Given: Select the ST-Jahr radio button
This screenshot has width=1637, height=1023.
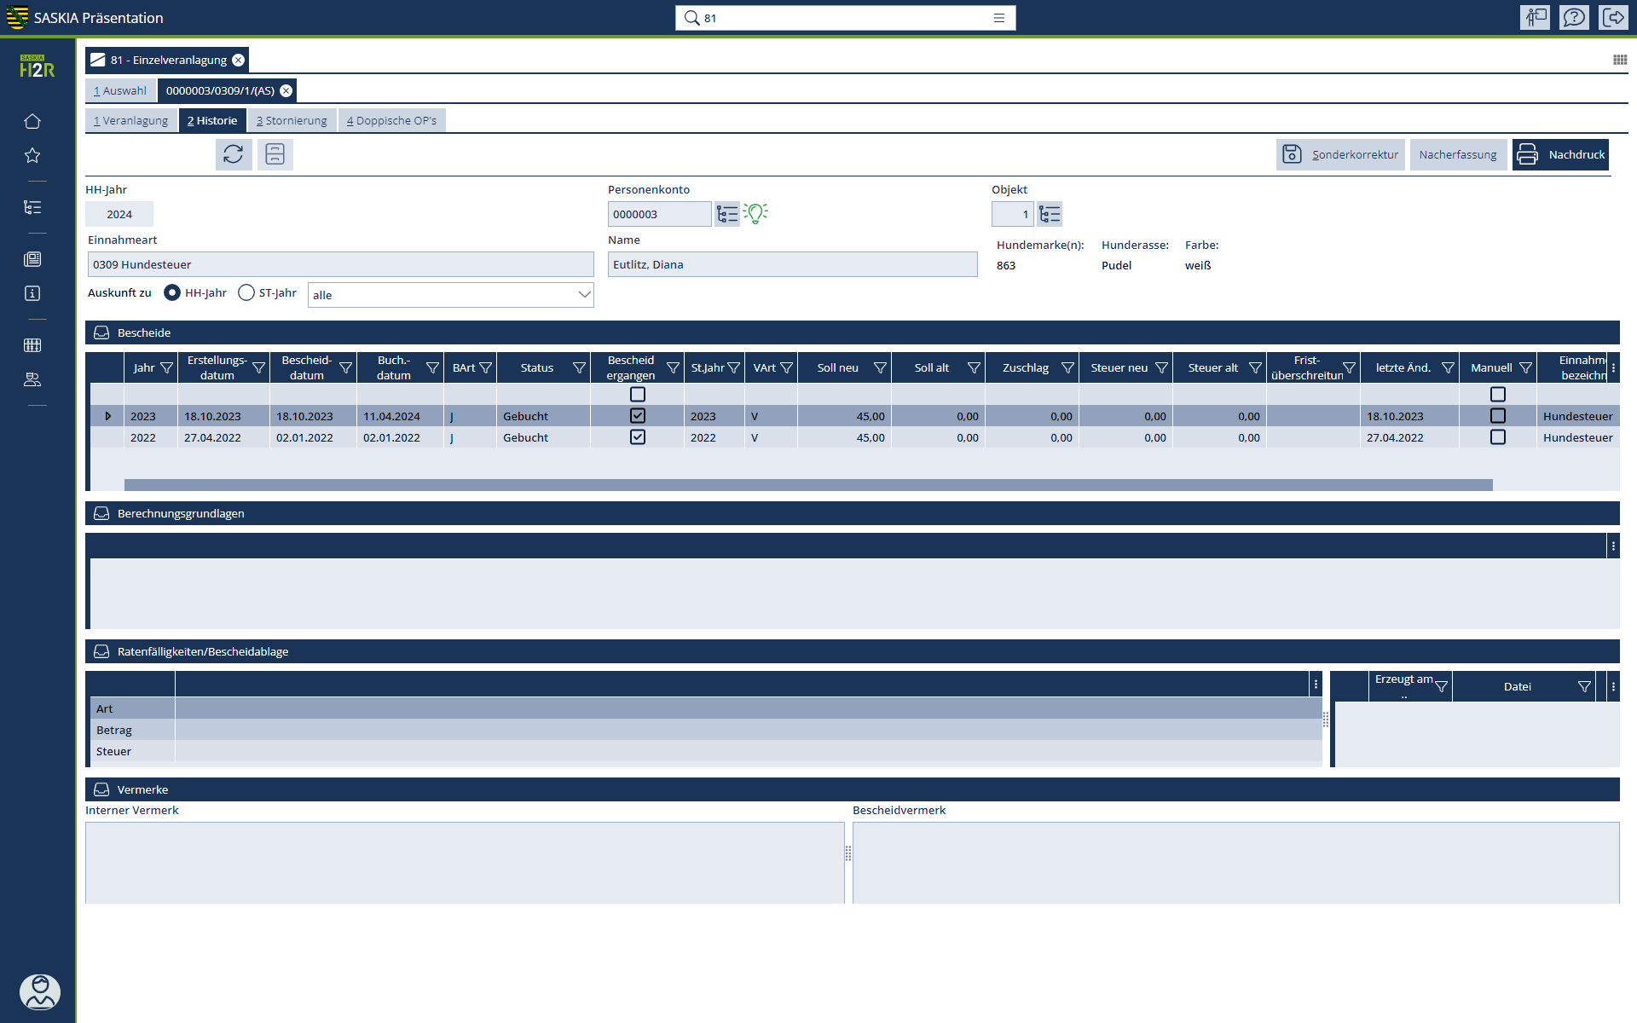Looking at the screenshot, I should [246, 292].
